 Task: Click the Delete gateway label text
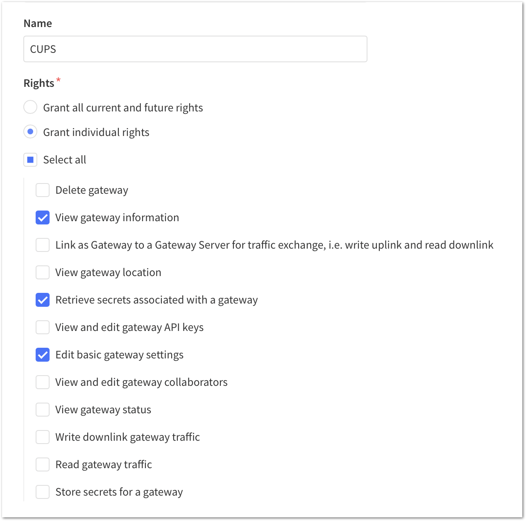click(92, 190)
